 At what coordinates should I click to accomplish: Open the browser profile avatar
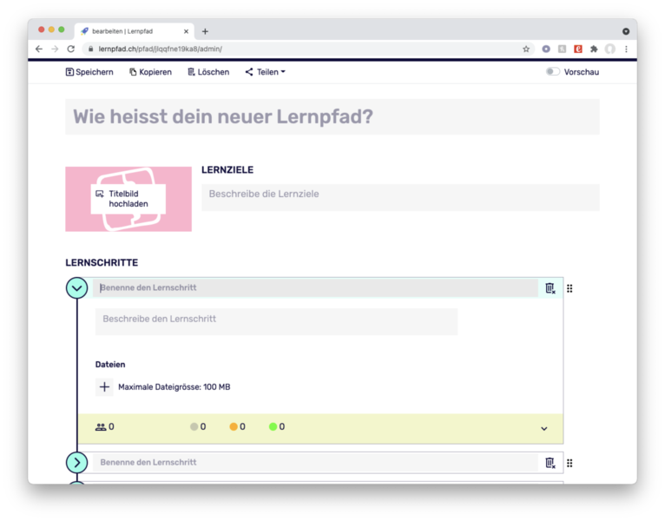pos(609,49)
